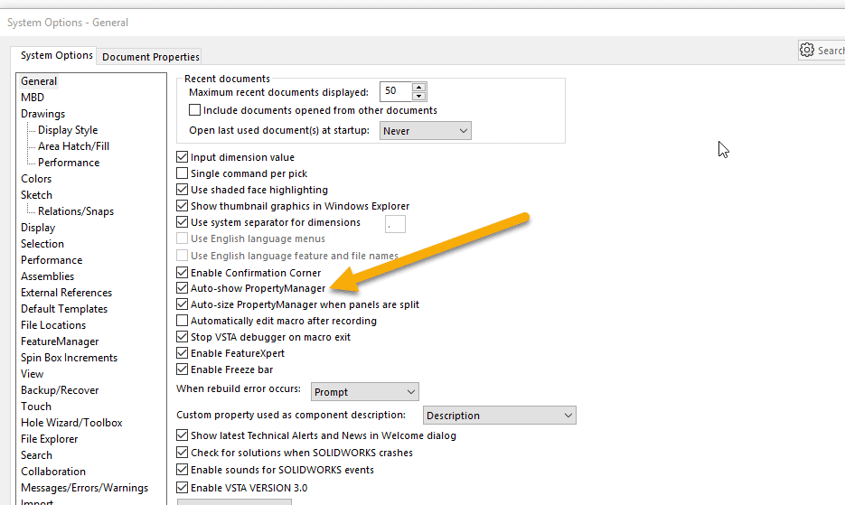Open Default Templates options
845x505 pixels.
(64, 309)
